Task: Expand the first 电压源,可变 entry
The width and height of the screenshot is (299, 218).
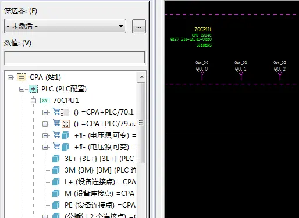Action: click(x=45, y=135)
